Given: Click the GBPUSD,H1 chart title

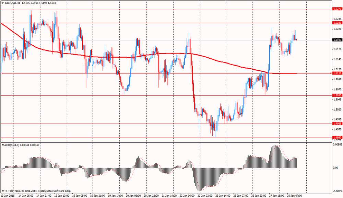Looking at the screenshot, I should [12, 3].
